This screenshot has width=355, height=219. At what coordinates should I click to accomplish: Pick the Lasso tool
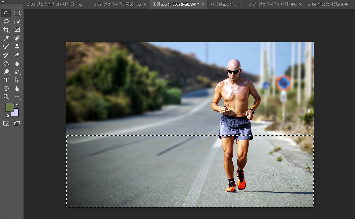point(6,22)
